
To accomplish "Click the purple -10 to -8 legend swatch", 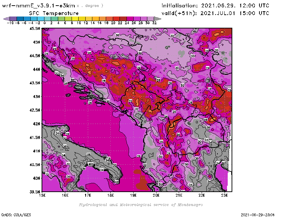I will point(13,19).
